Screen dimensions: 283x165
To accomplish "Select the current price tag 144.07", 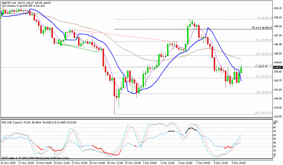I will point(278,67).
